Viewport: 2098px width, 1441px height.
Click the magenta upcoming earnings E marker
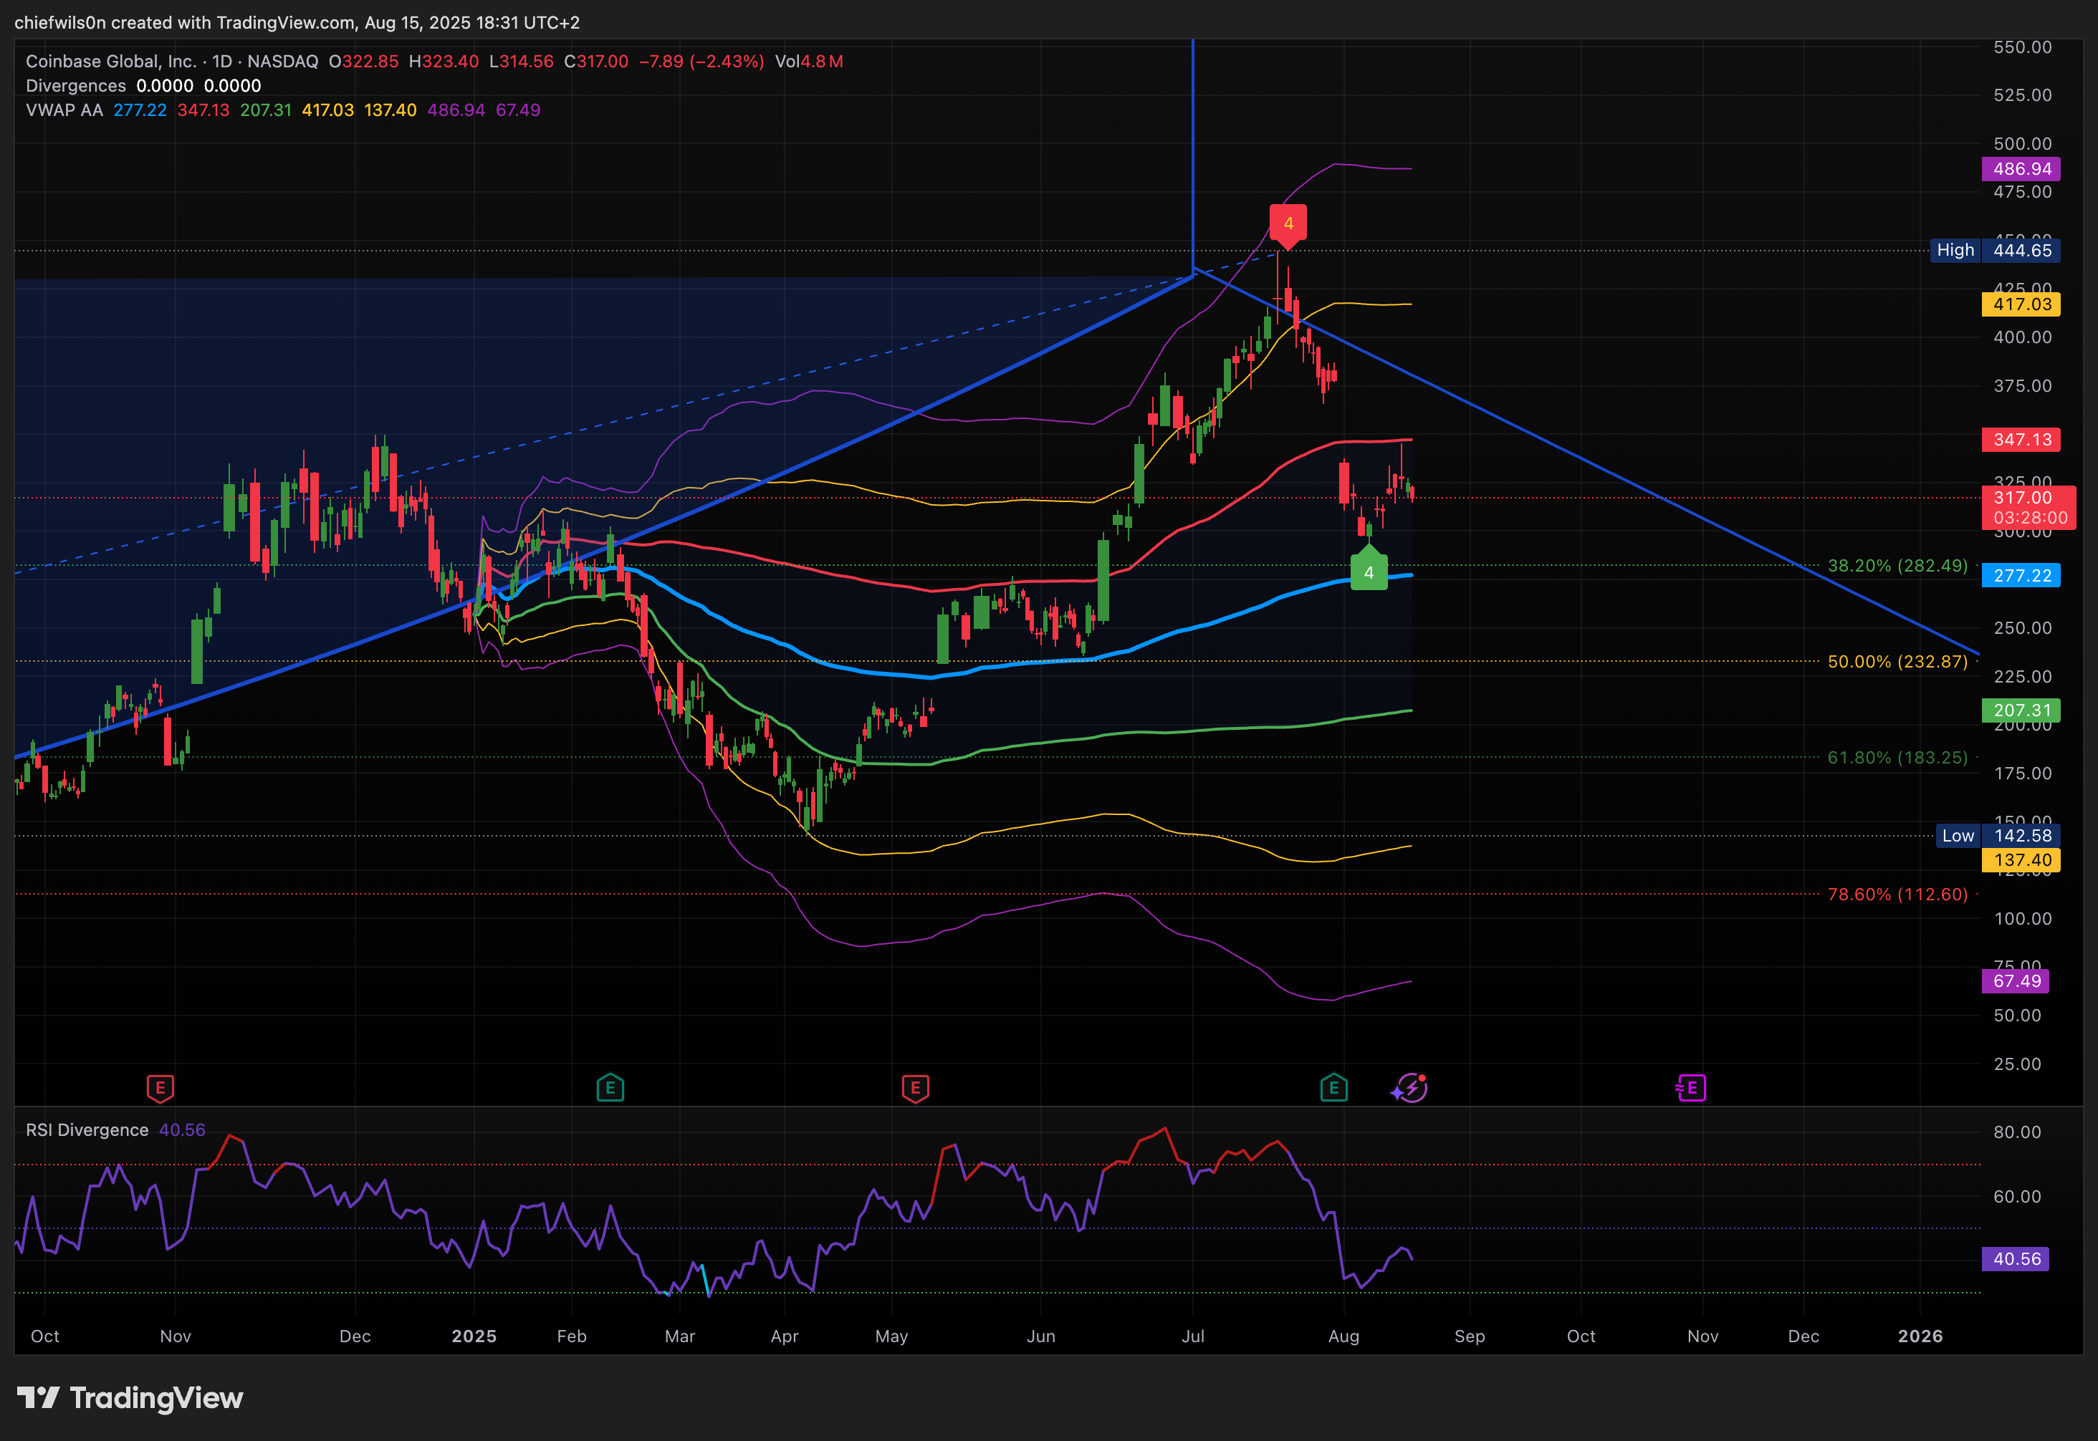1691,1088
